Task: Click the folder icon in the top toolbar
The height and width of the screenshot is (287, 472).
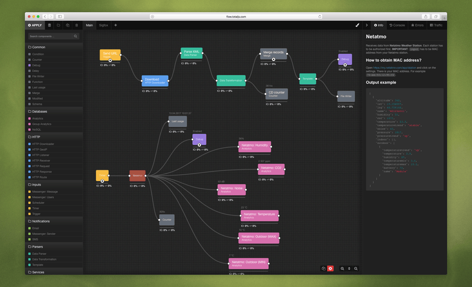Action: coord(58,25)
